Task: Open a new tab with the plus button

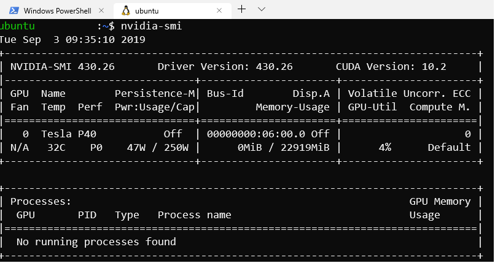Action: click(242, 9)
